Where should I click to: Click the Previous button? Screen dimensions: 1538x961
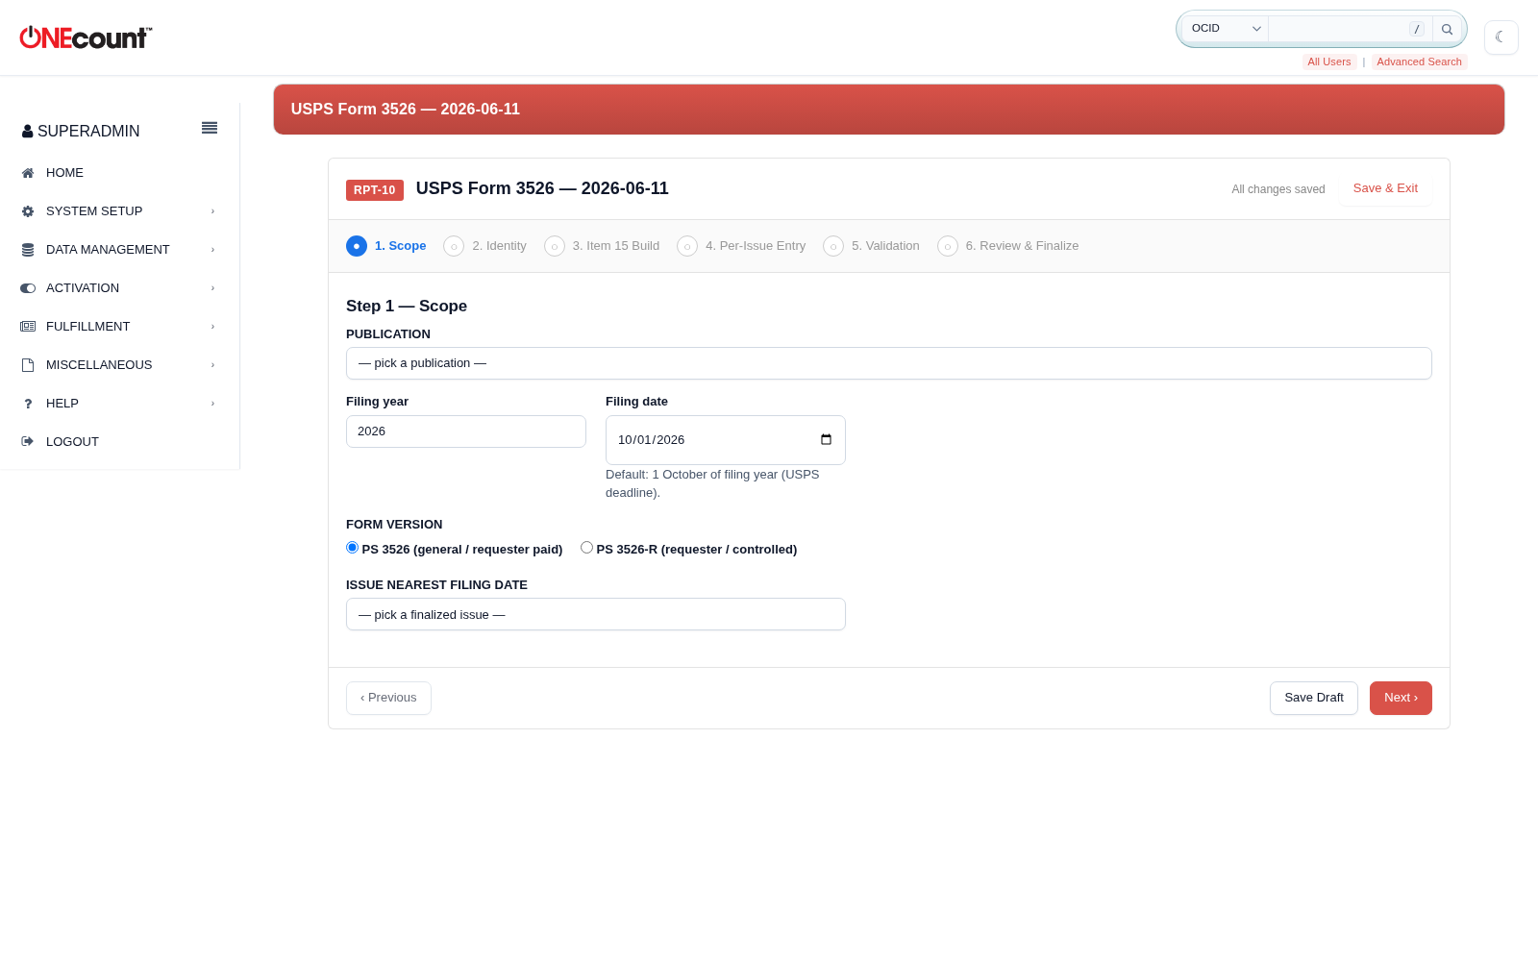click(x=388, y=698)
